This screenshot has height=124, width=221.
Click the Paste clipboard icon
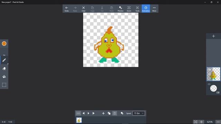coord(112,9)
